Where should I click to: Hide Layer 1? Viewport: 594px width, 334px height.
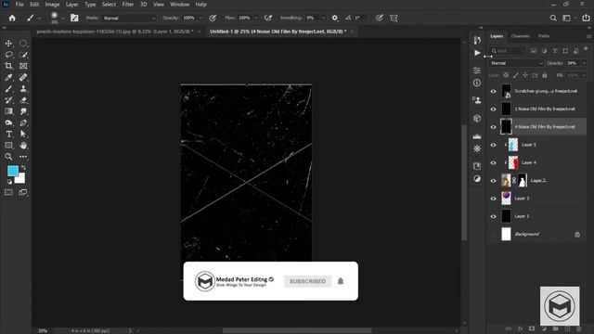pos(493,216)
